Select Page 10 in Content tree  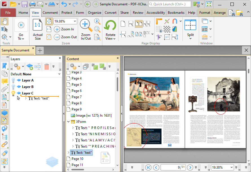(77, 159)
